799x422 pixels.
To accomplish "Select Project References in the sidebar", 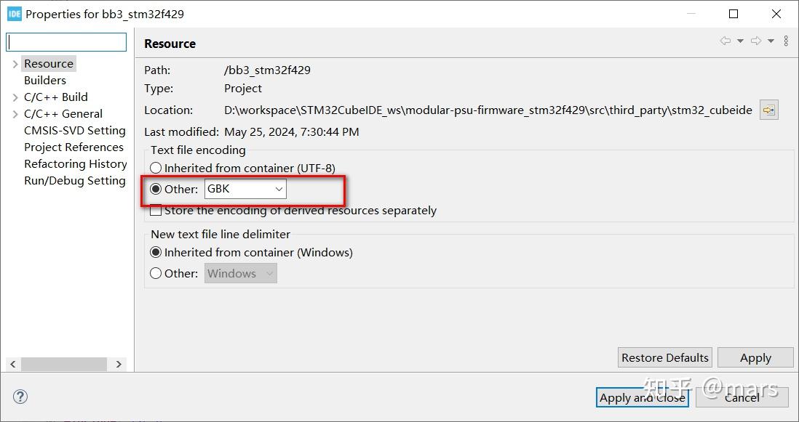I will [x=73, y=147].
